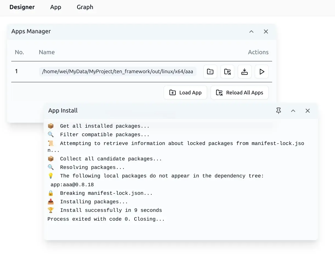Expand the Actions column header area

pyautogui.click(x=258, y=52)
